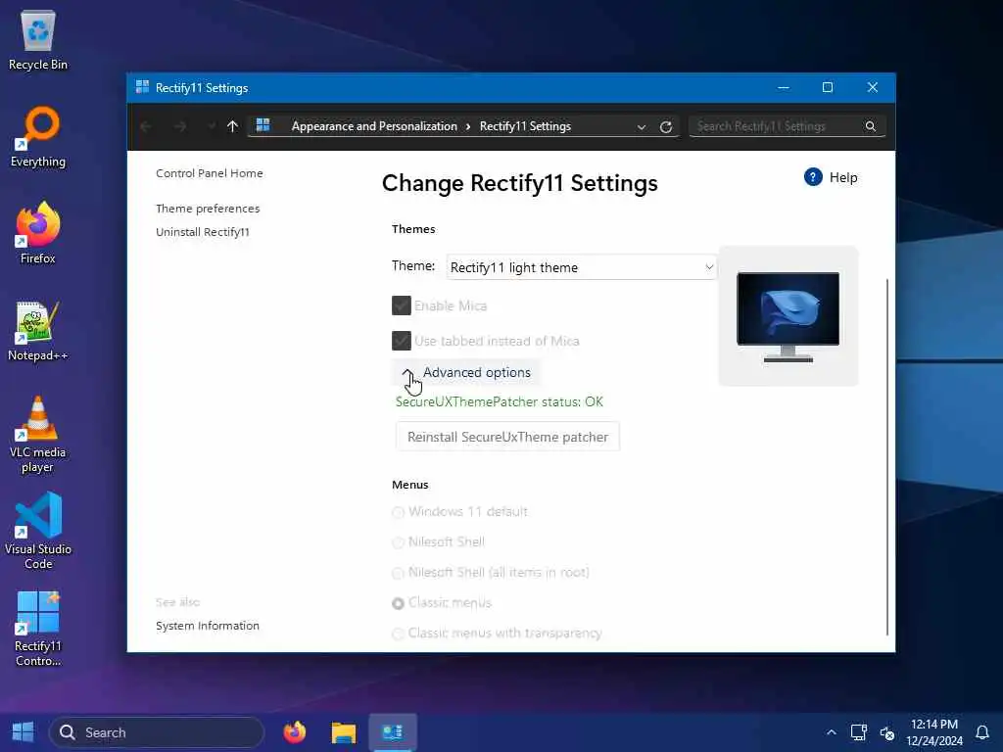Select the Control Panel taskbar icon
This screenshot has height=752, width=1003.
click(393, 732)
